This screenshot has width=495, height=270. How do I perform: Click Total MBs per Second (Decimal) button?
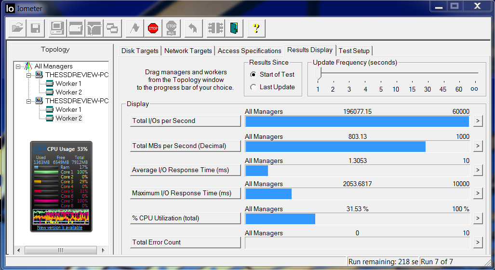(x=186, y=146)
